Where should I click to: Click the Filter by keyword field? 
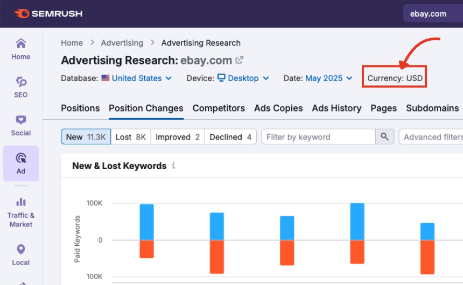point(318,137)
